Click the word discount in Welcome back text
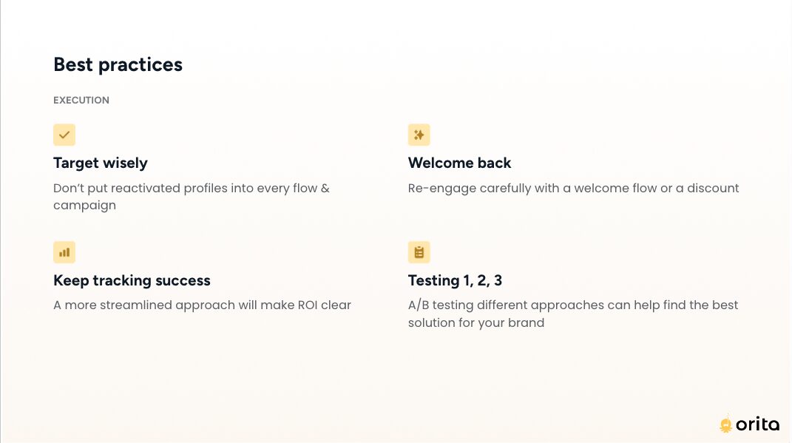Viewport: 792px width, 443px height. click(x=713, y=188)
